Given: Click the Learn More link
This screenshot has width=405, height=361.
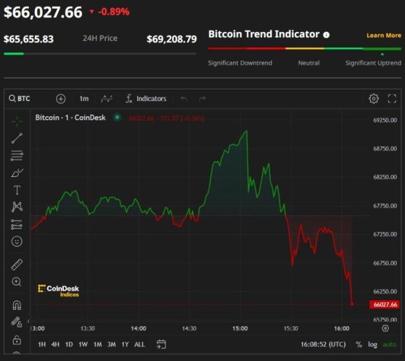Looking at the screenshot, I should coord(383,35).
